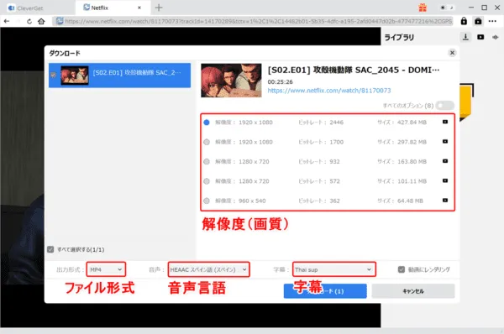Image resolution: width=504 pixels, height=334 pixels.
Task: Click the large episode preview thumbnail
Action: pos(231,81)
